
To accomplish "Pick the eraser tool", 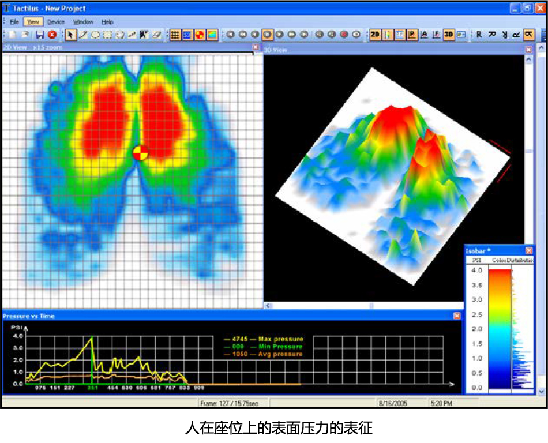I will 157,35.
